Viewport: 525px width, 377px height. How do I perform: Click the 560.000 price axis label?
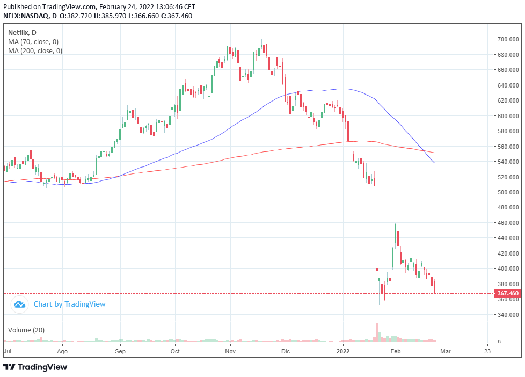508,147
